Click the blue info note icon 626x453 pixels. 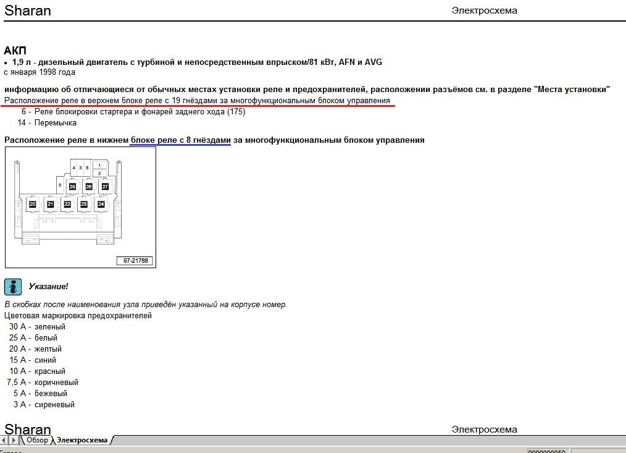click(x=13, y=286)
